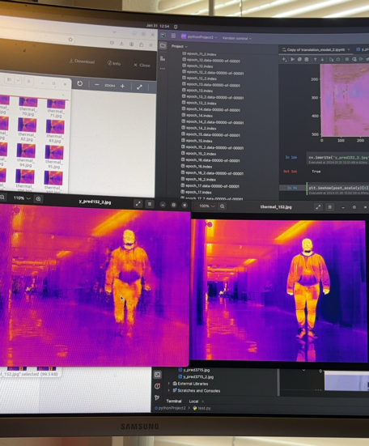This screenshot has width=369, height=446.
Task: Open the Git tool window icon in PyCharm bottom sidebar
Action: (x=157, y=397)
